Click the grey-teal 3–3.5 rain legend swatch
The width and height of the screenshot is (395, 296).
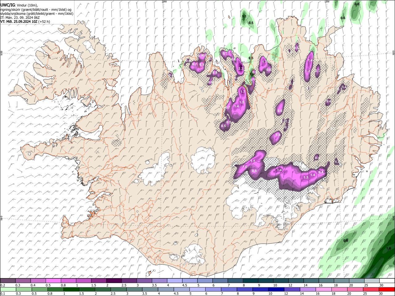click(134, 289)
